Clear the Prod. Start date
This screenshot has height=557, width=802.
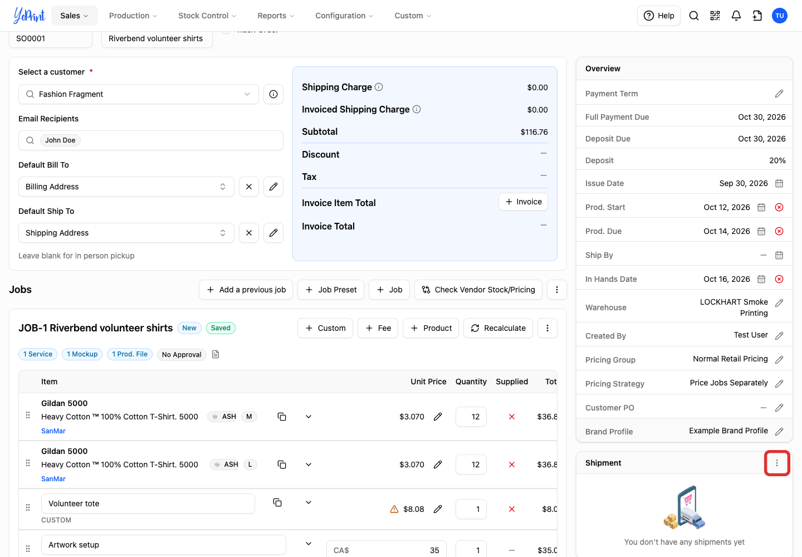779,207
